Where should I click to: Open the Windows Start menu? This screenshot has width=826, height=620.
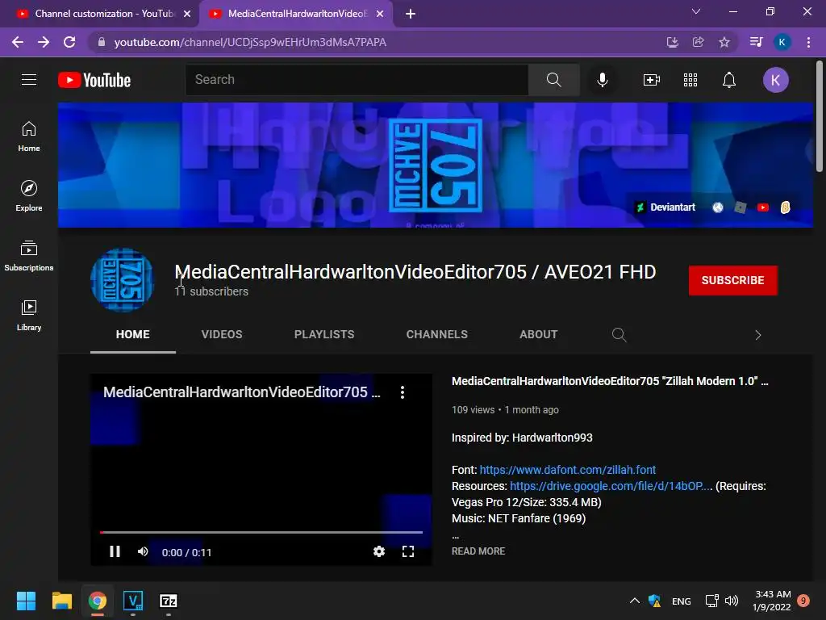(x=26, y=601)
